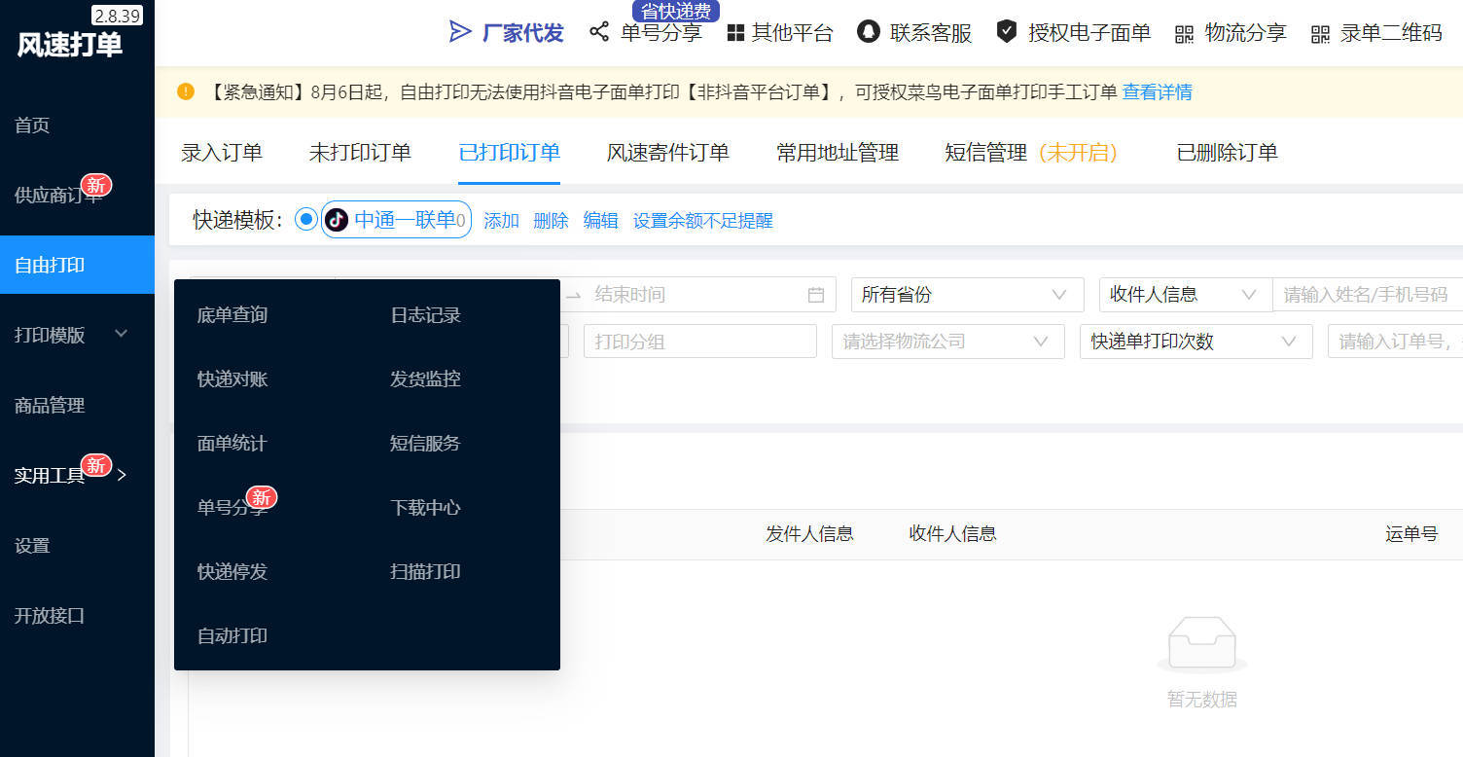The height and width of the screenshot is (757, 1463).
Task: Click the 2.8.39 version label
Action: tap(118, 16)
